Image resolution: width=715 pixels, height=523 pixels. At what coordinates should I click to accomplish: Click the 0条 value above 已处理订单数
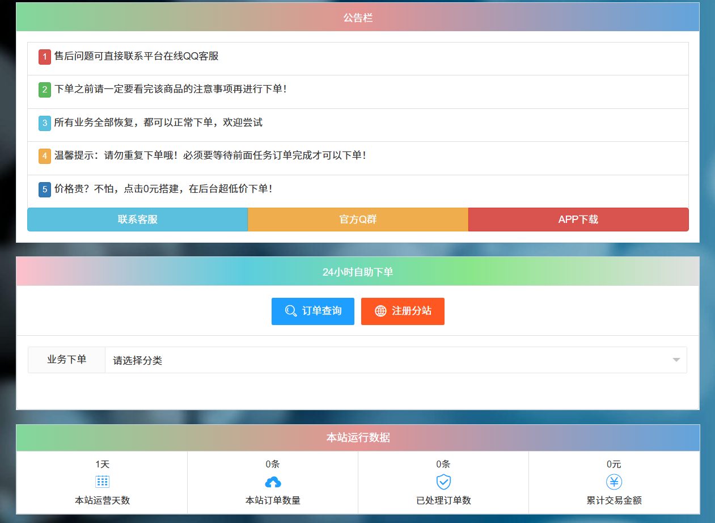point(443,464)
